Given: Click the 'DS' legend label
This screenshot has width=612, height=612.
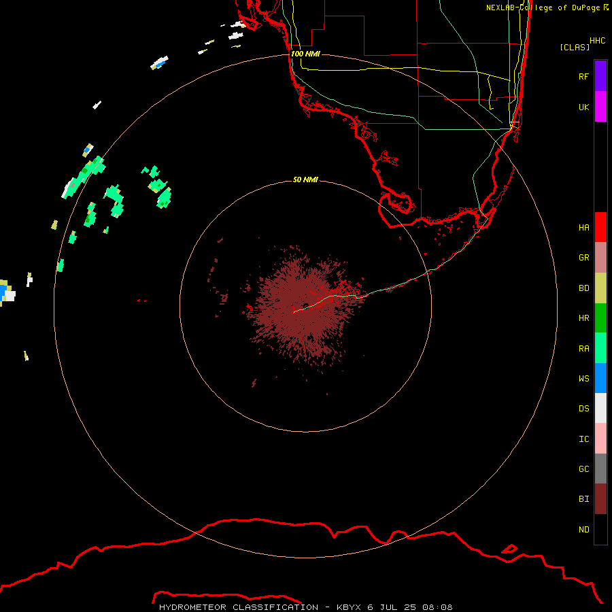Looking at the screenshot, I should pos(583,409).
